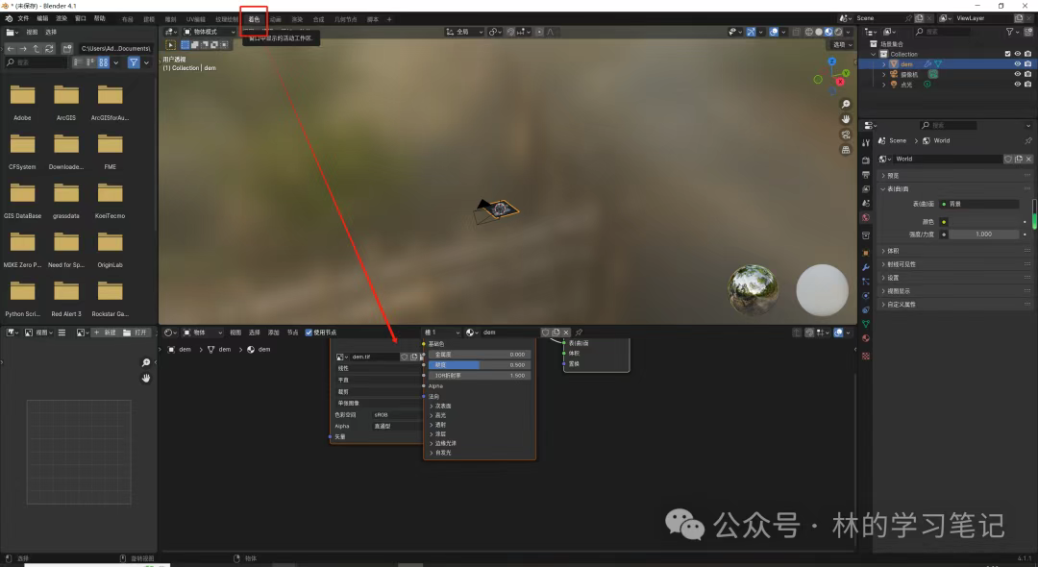Toggle the 使用节点 checkbox
The width and height of the screenshot is (1038, 567).
coord(309,333)
